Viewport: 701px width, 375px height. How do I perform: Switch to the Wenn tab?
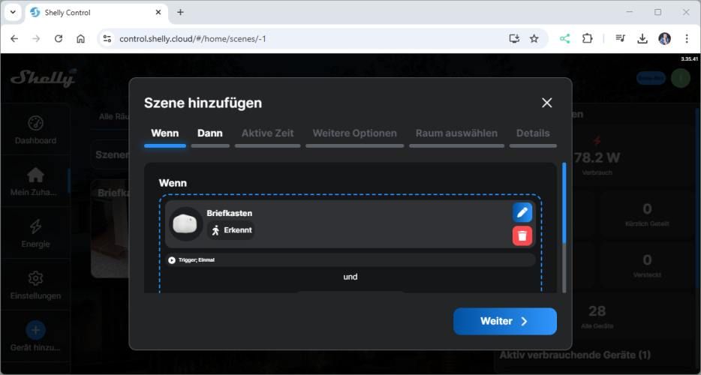point(164,133)
